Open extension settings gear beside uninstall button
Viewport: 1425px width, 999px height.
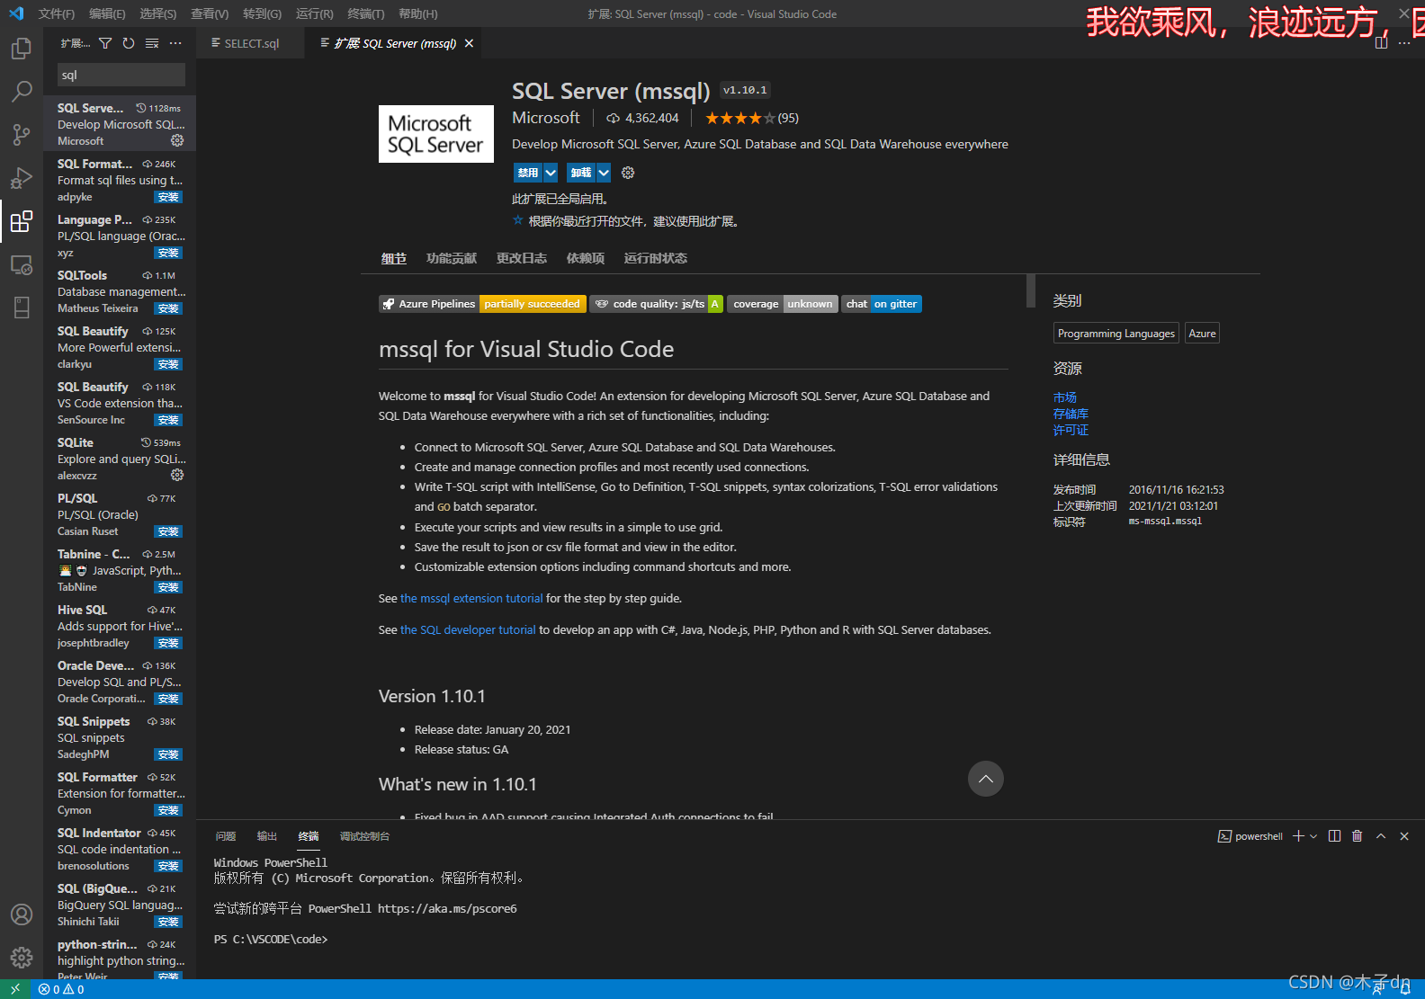tap(628, 173)
